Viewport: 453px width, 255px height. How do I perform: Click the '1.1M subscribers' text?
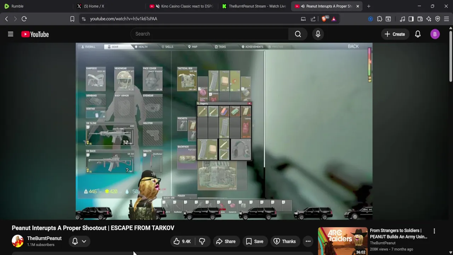point(41,245)
